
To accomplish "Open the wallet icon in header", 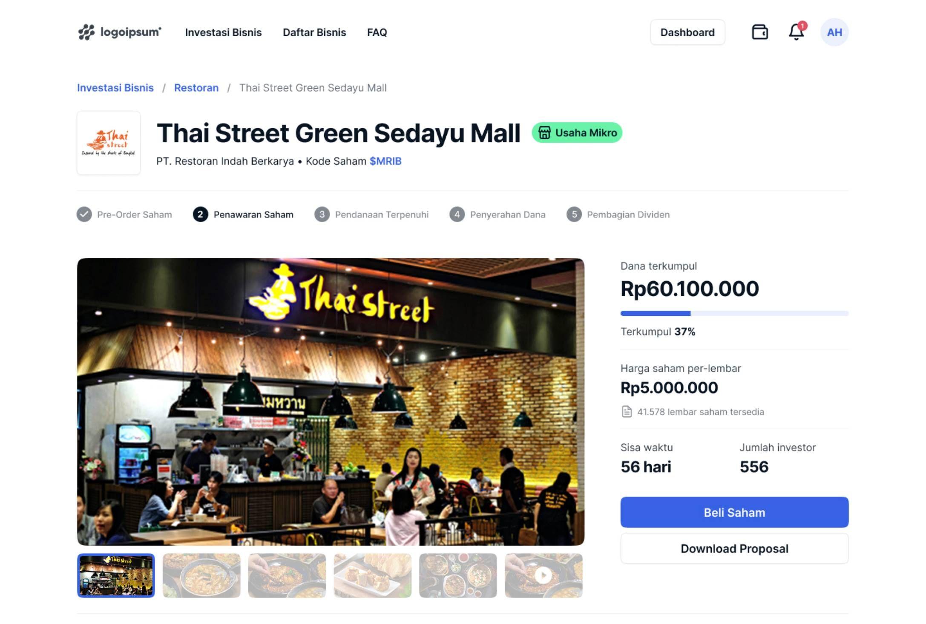I will tap(759, 32).
